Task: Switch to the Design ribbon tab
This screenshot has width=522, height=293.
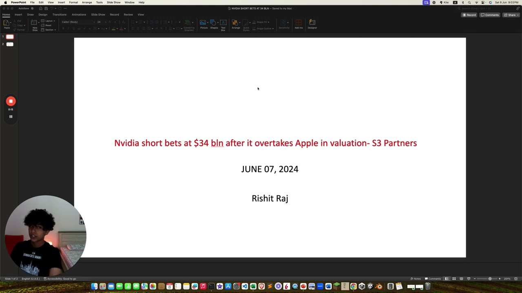Action: pyautogui.click(x=43, y=15)
